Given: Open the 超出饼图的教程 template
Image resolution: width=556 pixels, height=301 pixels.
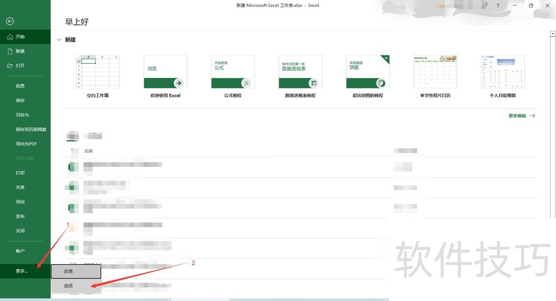Looking at the screenshot, I should click(x=368, y=76).
